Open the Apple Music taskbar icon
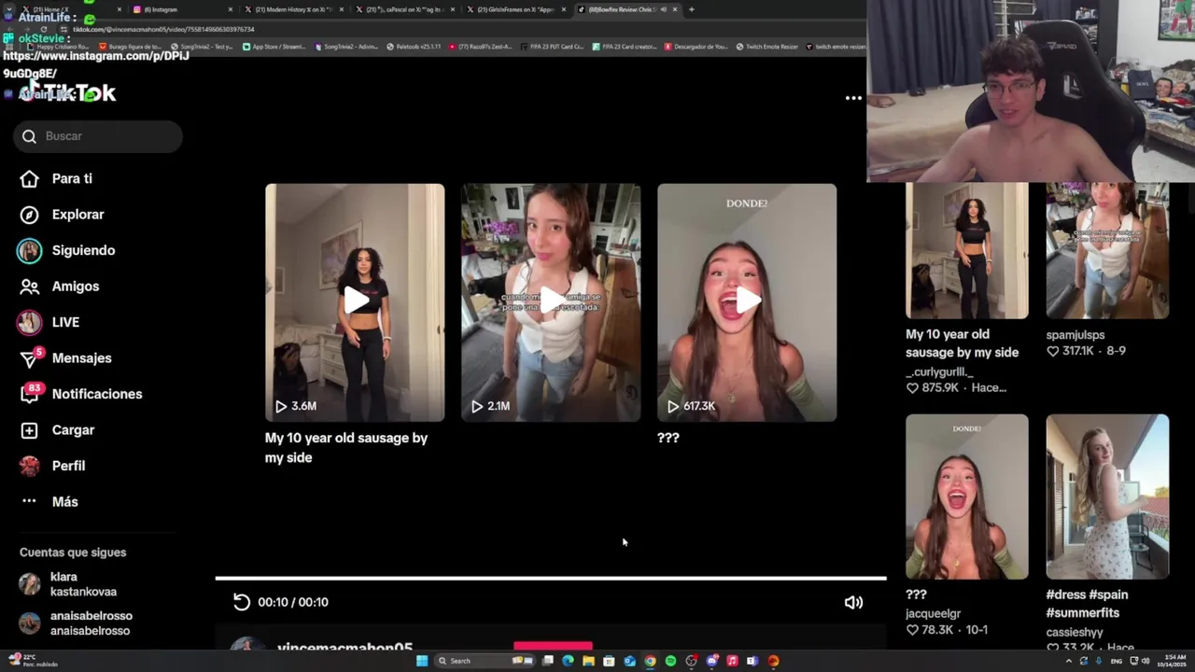This screenshot has width=1195, height=672. click(x=732, y=661)
